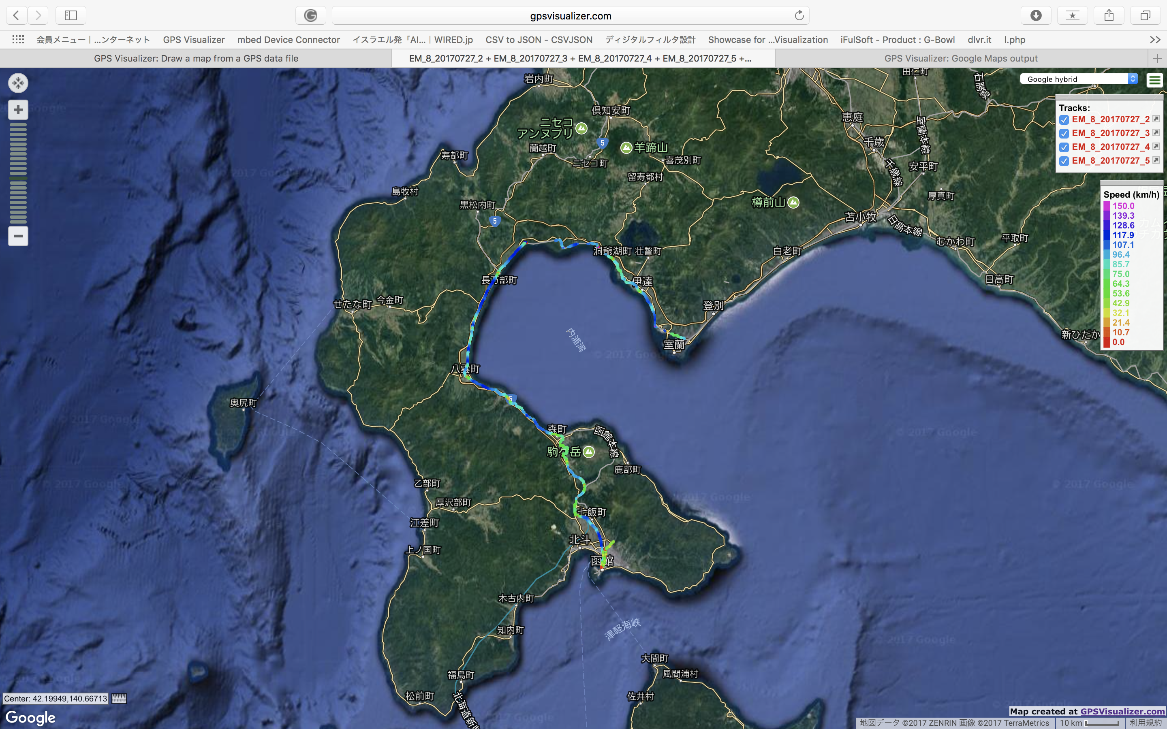Reload the gpsvisualizer.com page

[x=799, y=15]
